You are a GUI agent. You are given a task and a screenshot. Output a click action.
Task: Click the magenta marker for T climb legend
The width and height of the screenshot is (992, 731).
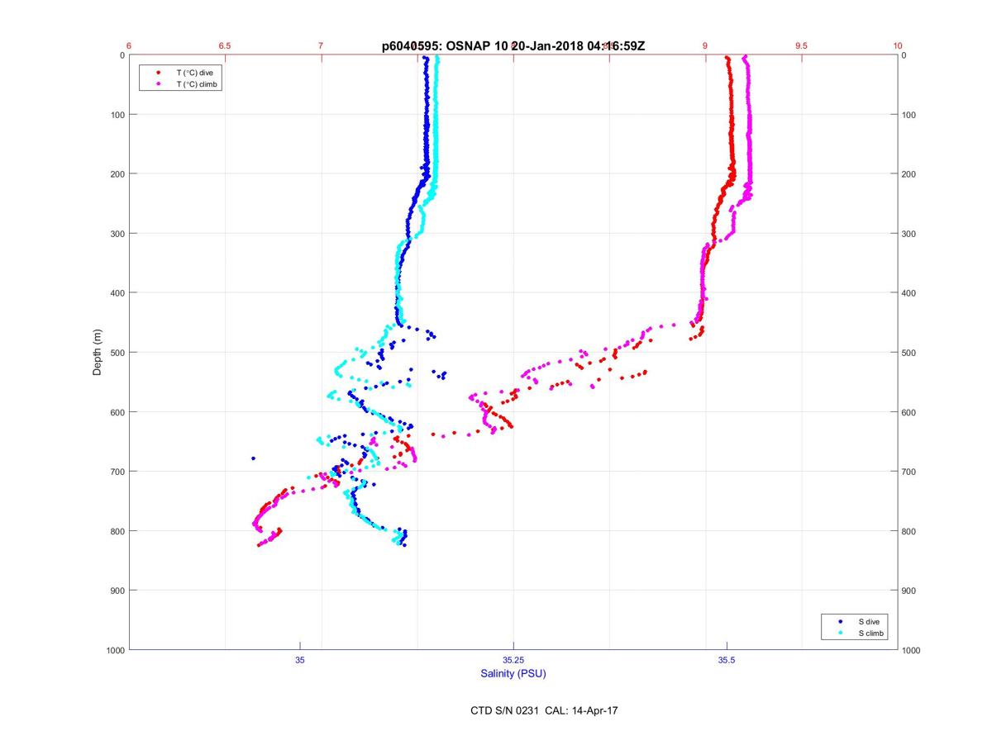click(158, 84)
